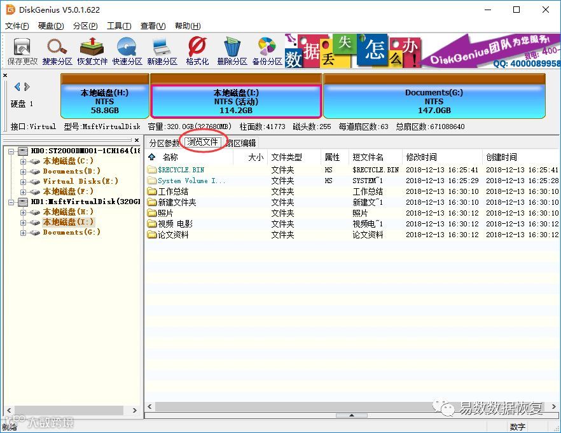Select Virtual Disks(E:) in the disk tree
The height and width of the screenshot is (433, 561).
tap(81, 181)
